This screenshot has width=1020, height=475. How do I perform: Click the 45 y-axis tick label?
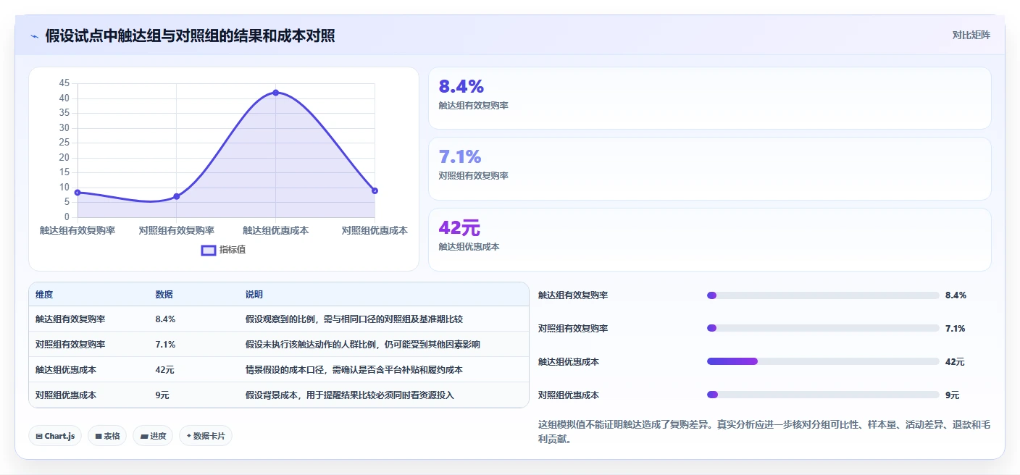(x=64, y=83)
